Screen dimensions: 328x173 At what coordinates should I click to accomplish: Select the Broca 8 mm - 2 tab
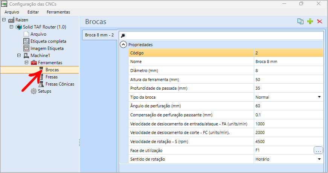click(x=99, y=35)
